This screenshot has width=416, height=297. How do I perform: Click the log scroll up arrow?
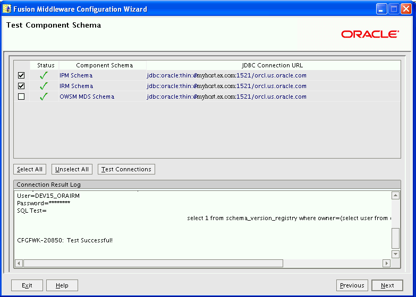coord(395,196)
